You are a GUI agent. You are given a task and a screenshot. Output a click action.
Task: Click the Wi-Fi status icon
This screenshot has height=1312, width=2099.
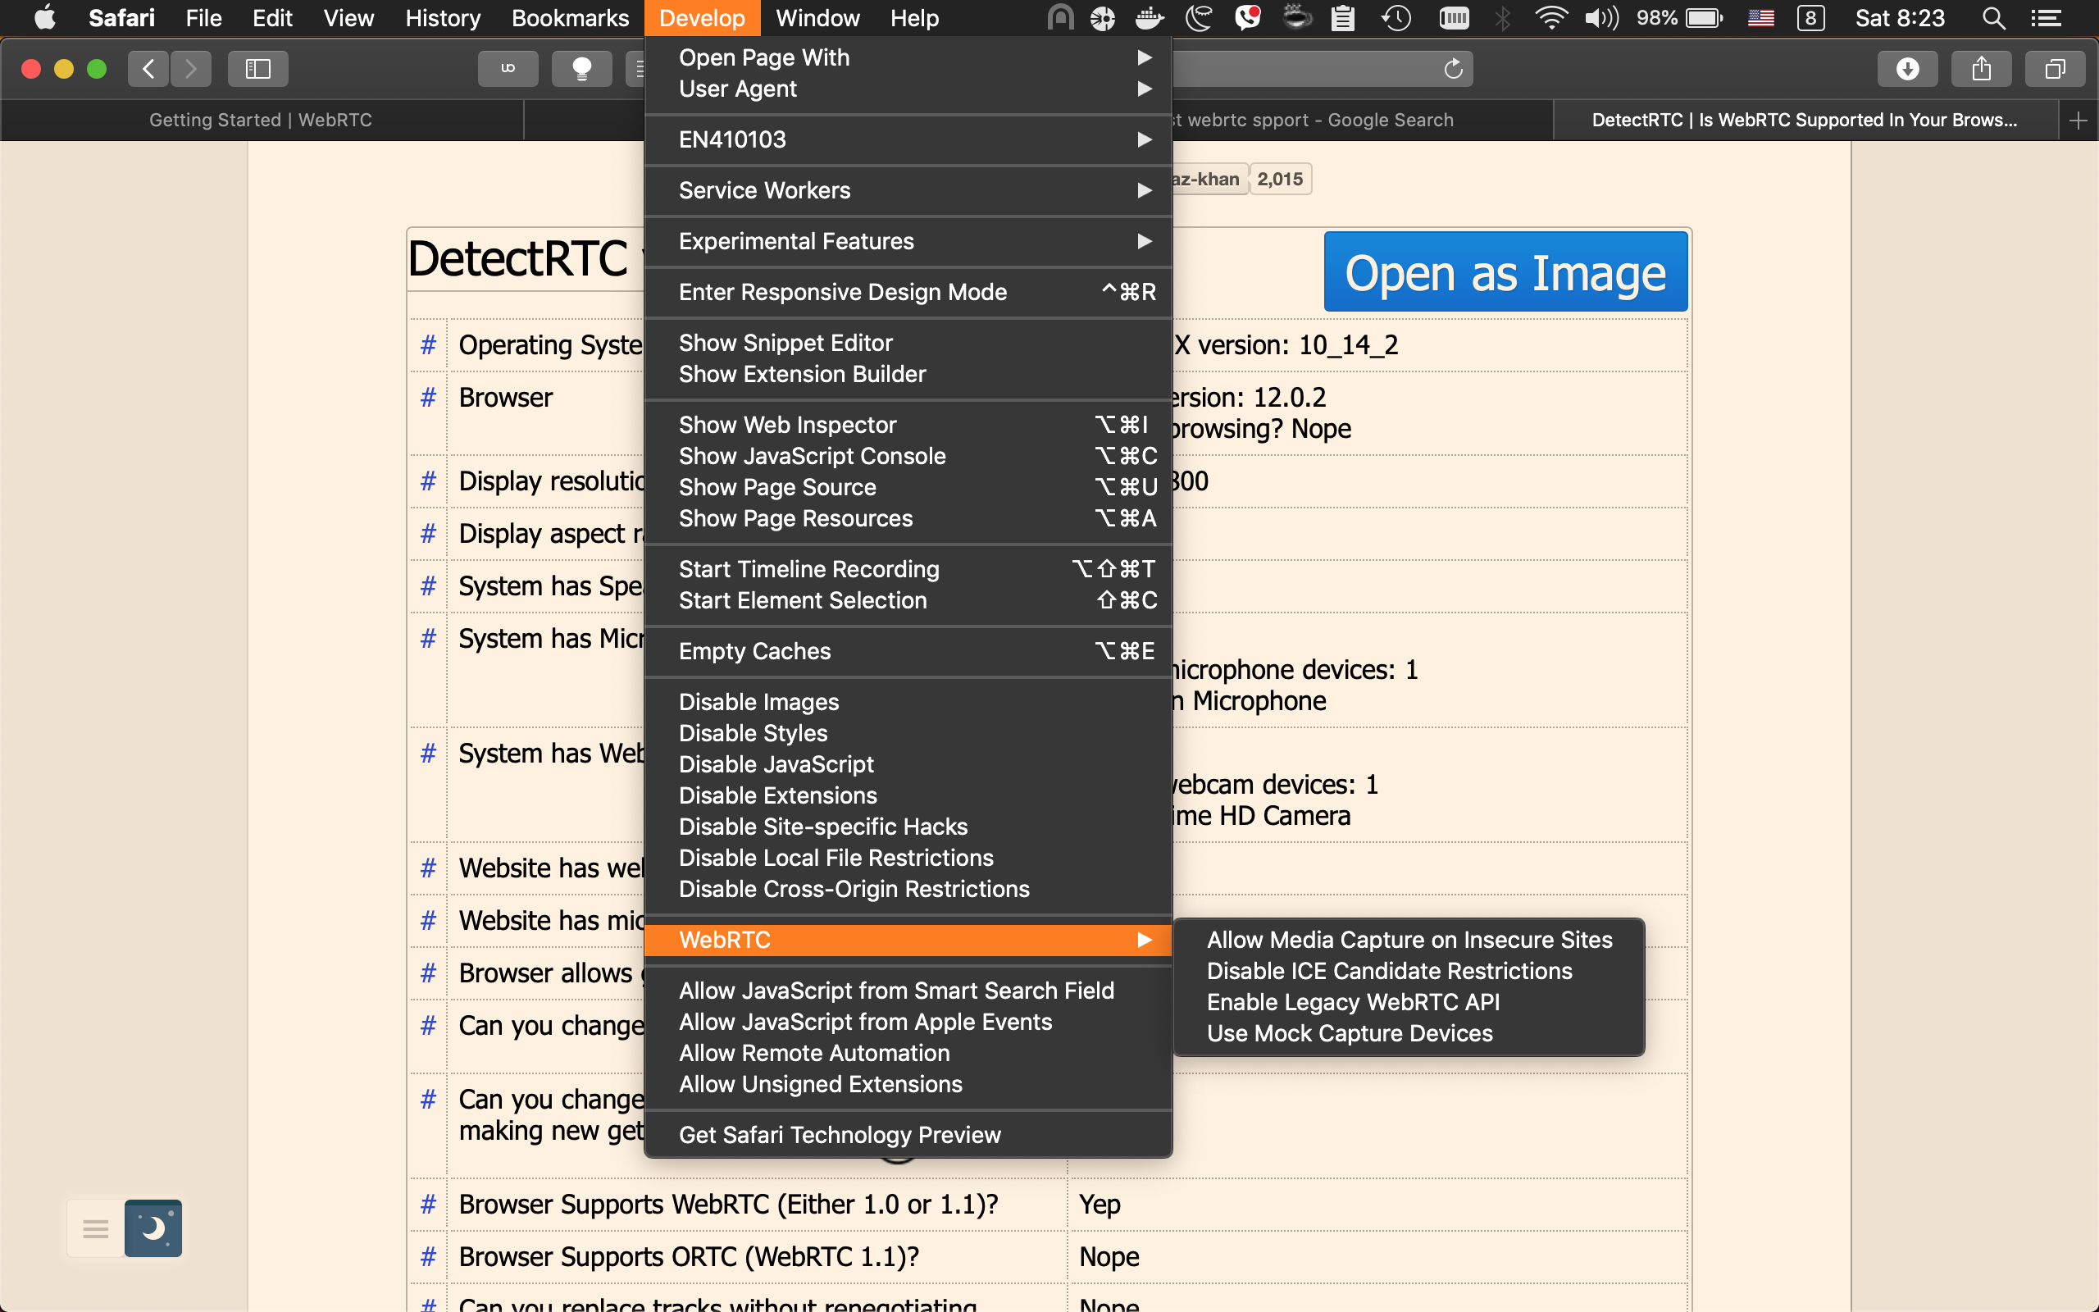click(1550, 17)
